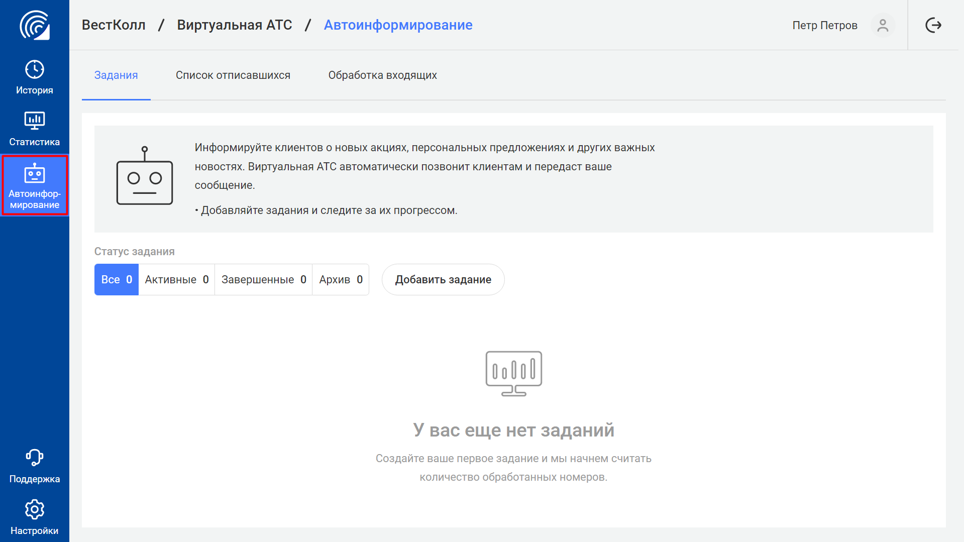Open the Статистика chart icon

click(x=35, y=121)
